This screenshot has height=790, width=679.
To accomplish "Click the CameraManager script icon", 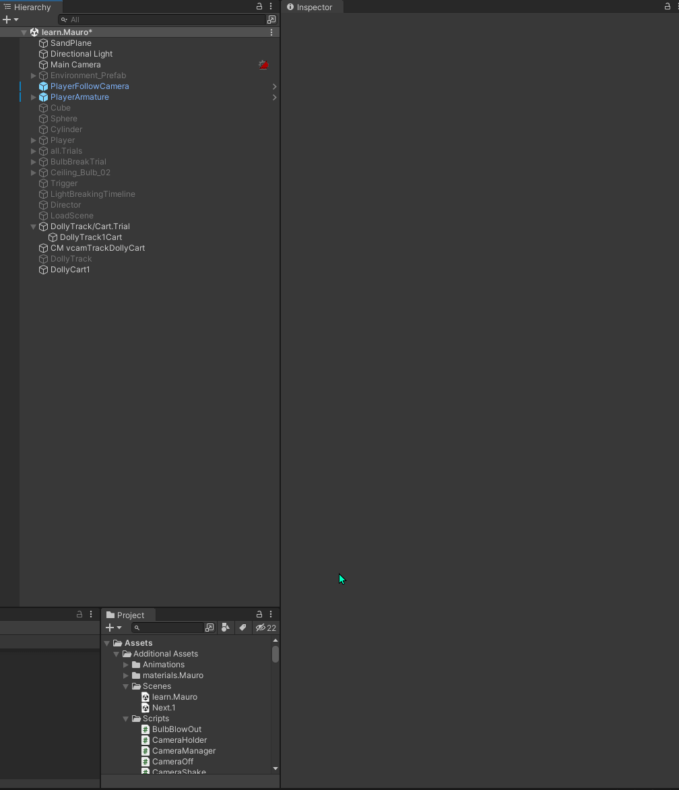I will [x=145, y=750].
